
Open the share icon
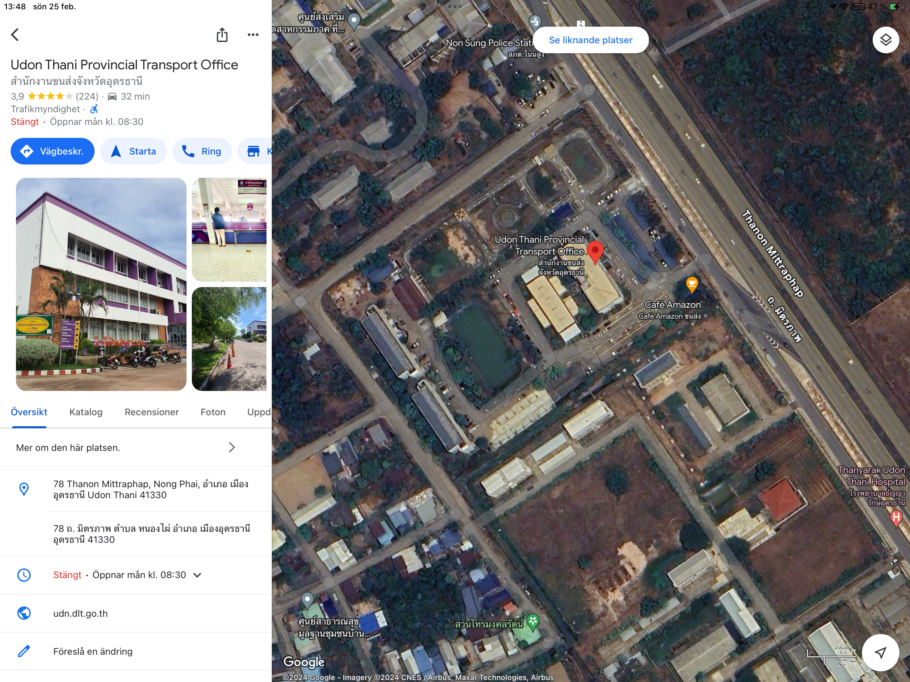click(222, 35)
